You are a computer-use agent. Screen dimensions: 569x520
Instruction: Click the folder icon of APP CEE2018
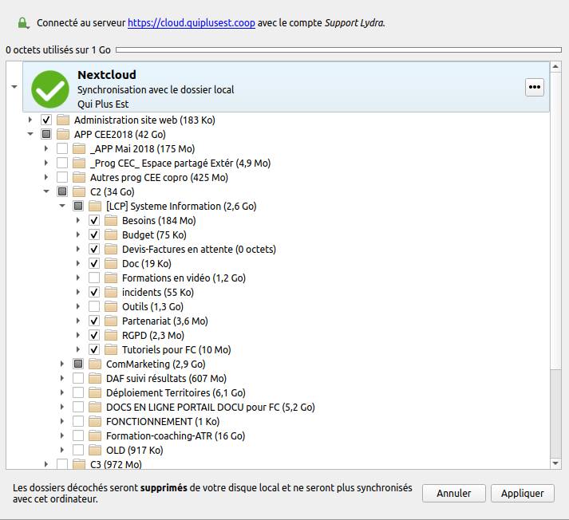63,134
